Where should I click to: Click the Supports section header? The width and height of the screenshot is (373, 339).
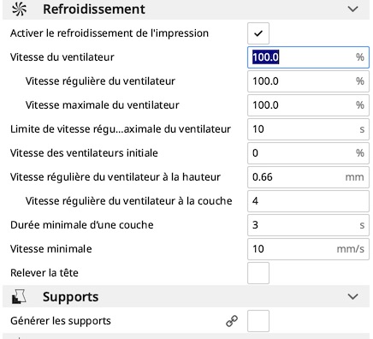[x=186, y=297]
